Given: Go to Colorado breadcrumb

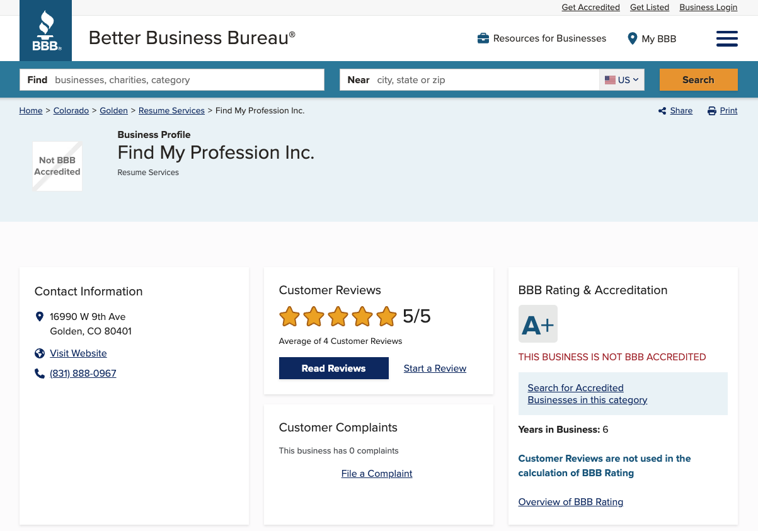Looking at the screenshot, I should click(71, 111).
